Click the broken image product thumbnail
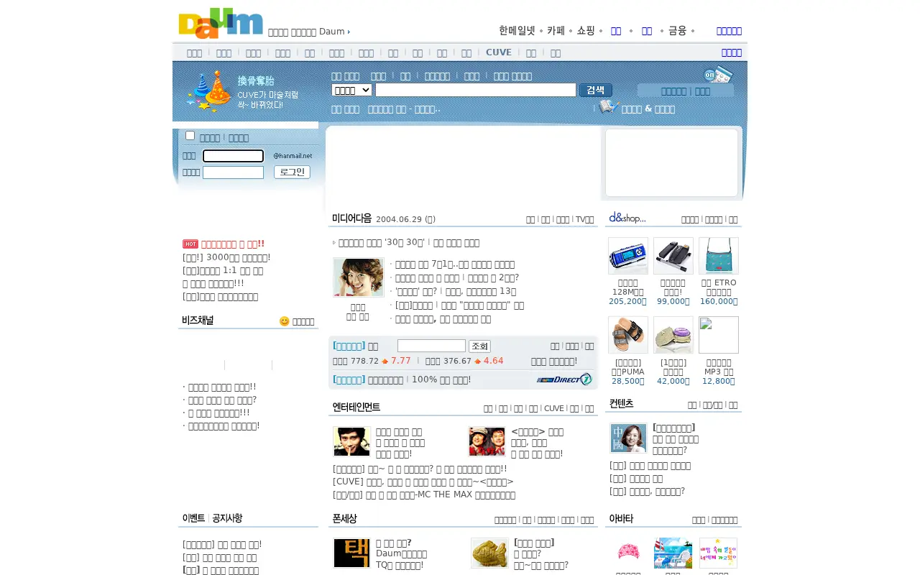Image resolution: width=920 pixels, height=575 pixels. (719, 335)
